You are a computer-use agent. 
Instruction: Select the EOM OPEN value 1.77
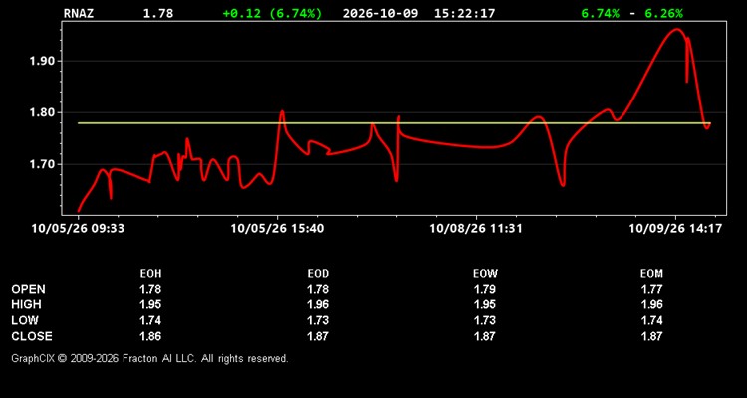[651, 289]
